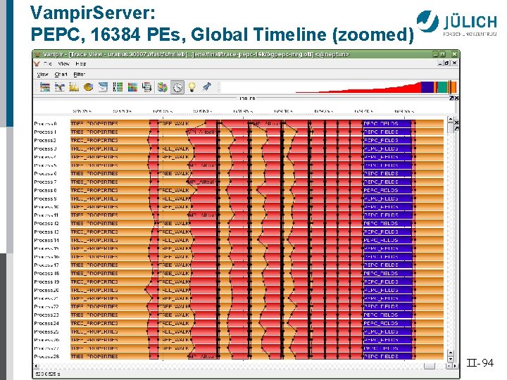Viewport: 507px width, 380px height.
Task: Click the horizontal scrollbar left arrow
Action: [x=36, y=366]
